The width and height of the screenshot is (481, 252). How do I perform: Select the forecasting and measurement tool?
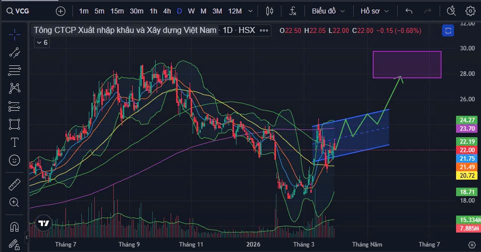pos(14,106)
